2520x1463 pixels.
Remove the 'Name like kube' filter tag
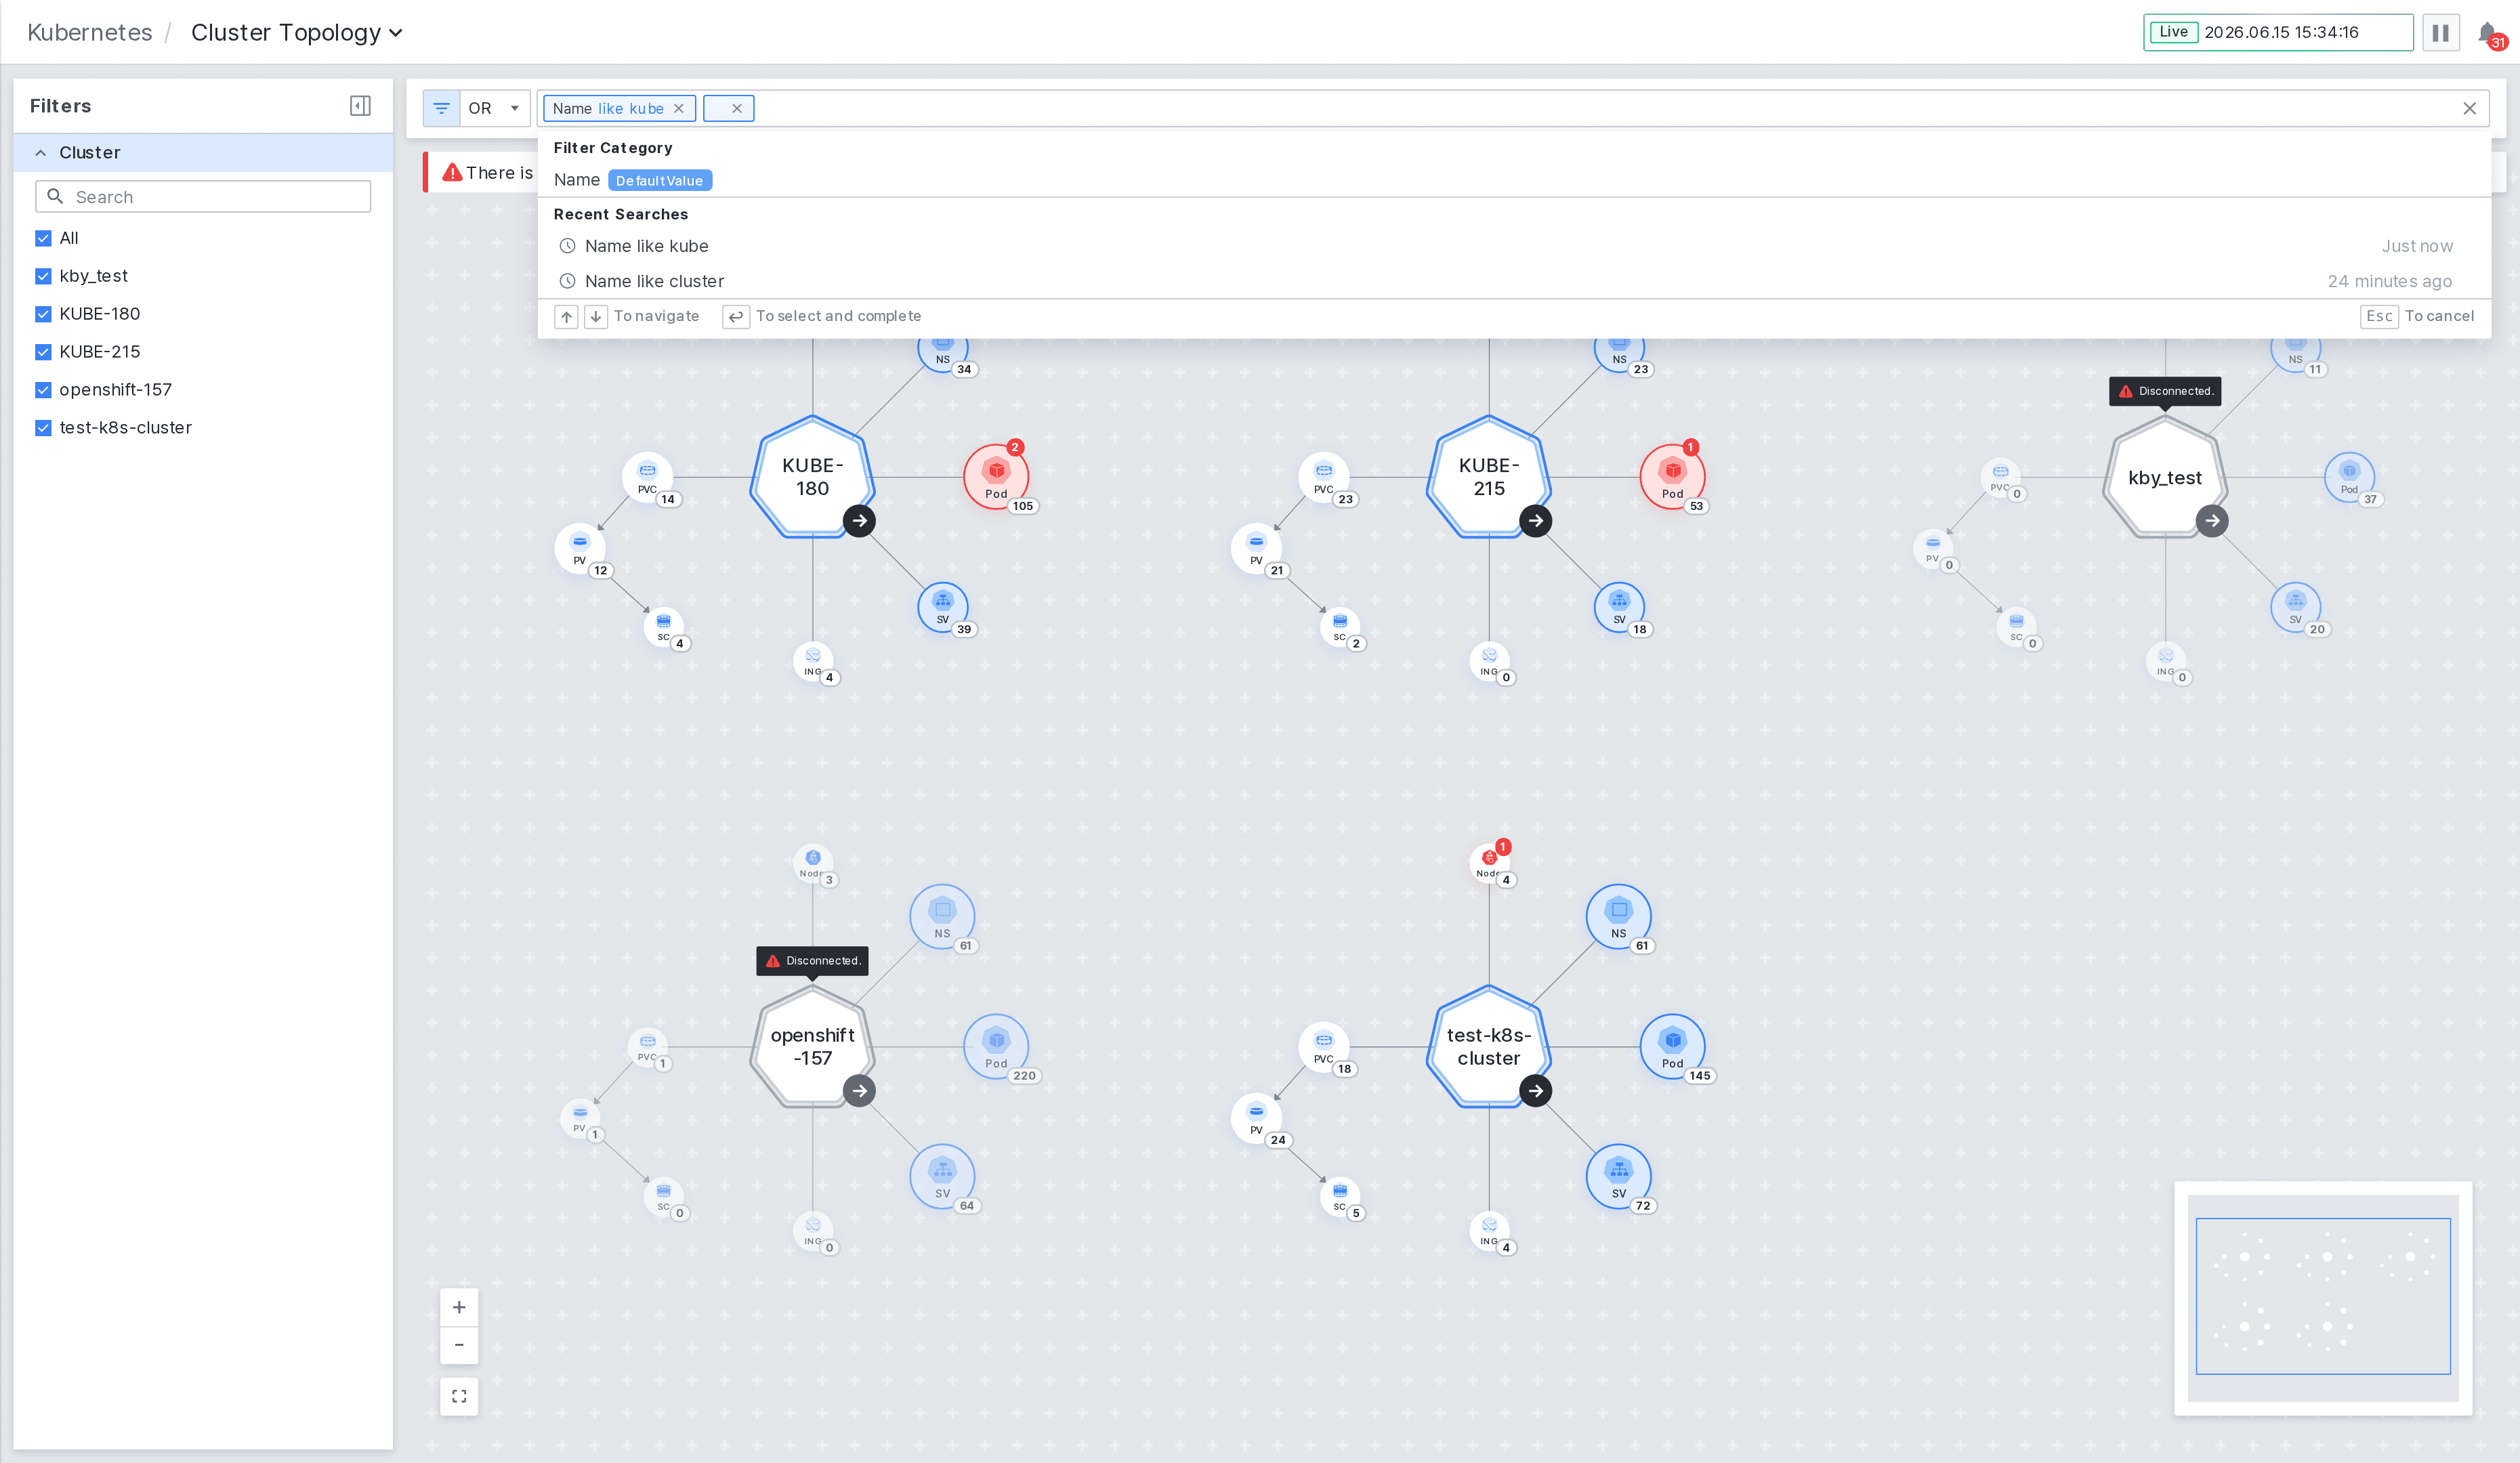[678, 108]
